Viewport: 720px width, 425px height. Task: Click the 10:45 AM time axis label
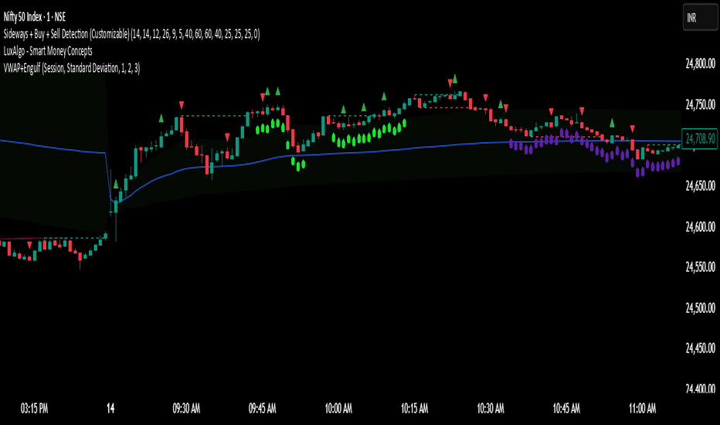(566, 408)
